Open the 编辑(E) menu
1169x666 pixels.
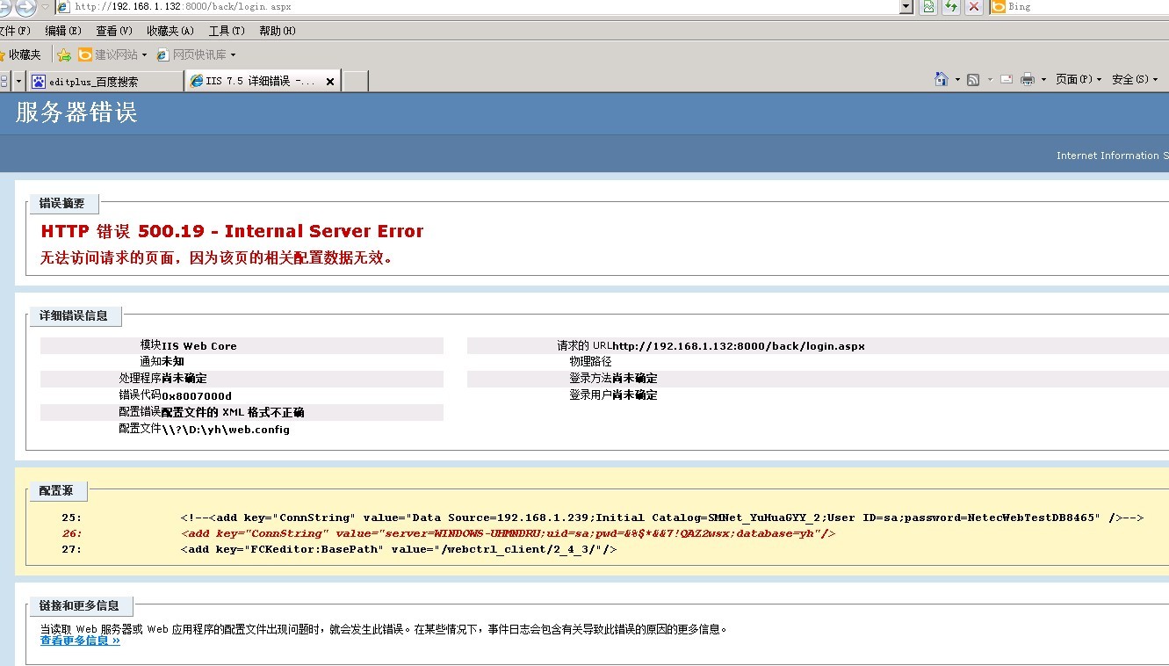pos(63,31)
